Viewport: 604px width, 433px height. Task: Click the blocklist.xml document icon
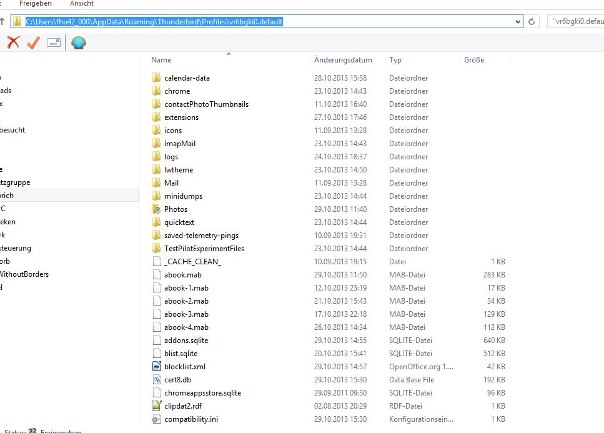156,366
